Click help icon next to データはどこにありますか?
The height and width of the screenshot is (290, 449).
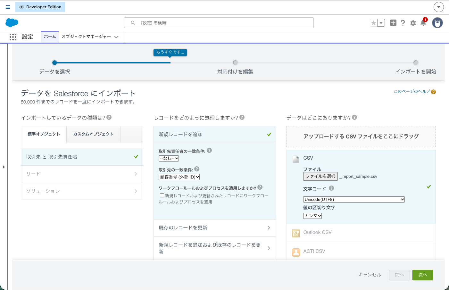354,117
